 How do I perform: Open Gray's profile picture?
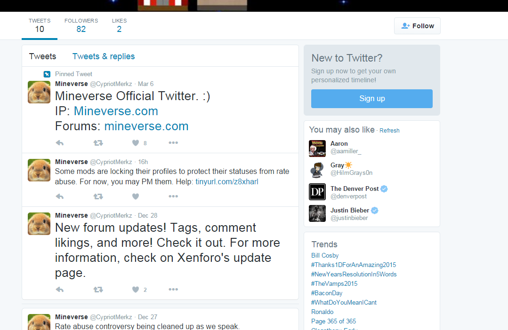[x=317, y=170]
